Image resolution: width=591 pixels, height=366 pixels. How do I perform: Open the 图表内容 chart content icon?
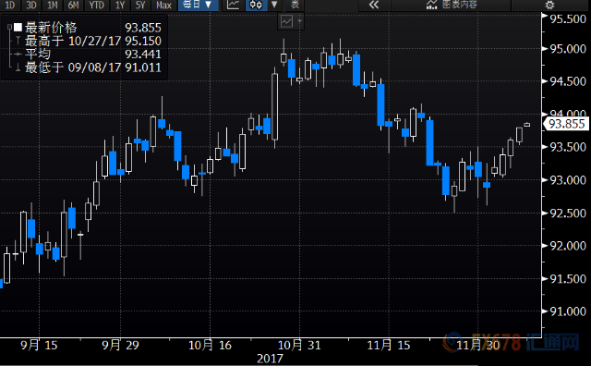click(431, 5)
